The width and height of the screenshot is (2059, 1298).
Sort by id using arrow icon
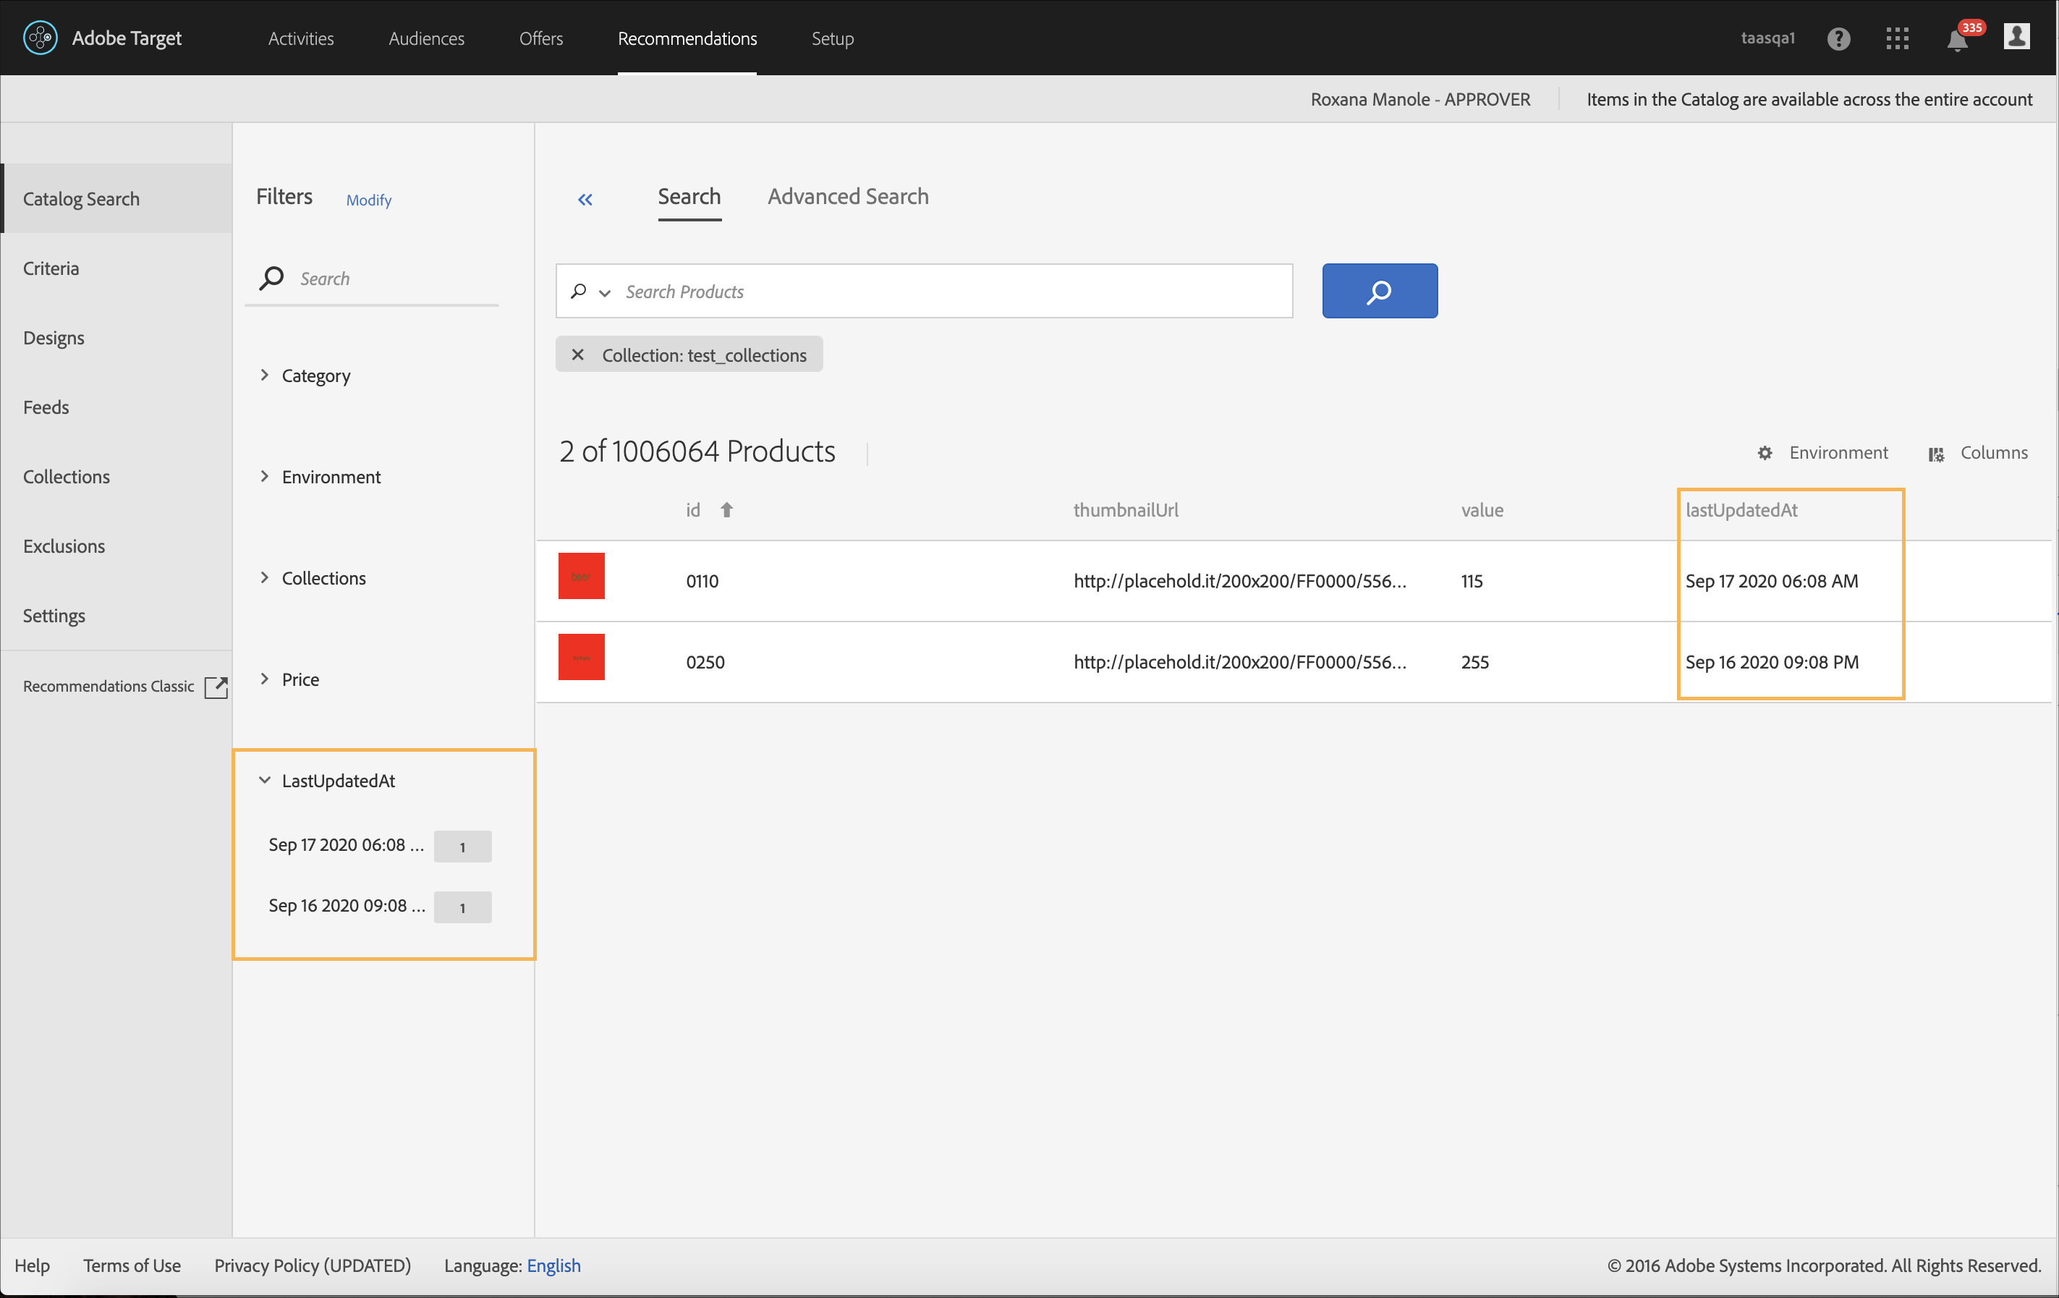pyautogui.click(x=727, y=511)
